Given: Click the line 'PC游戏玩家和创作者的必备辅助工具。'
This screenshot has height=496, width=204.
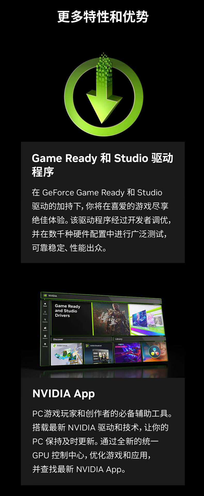Looking at the screenshot, I should 102,414.
